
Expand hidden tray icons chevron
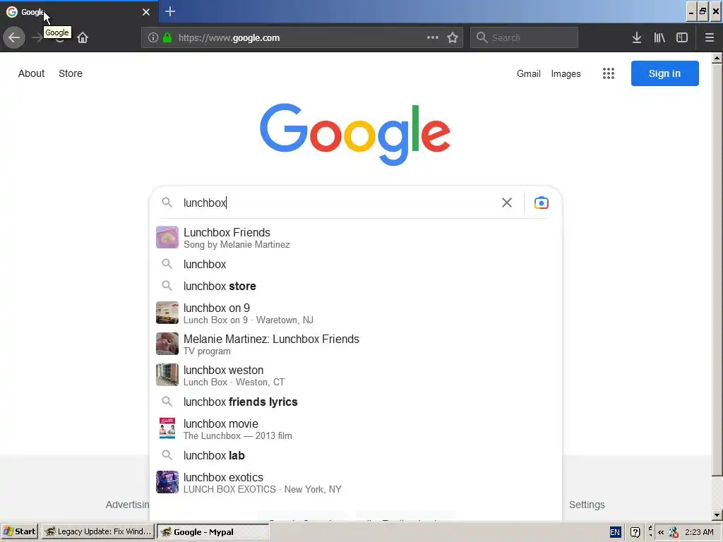coord(661,532)
